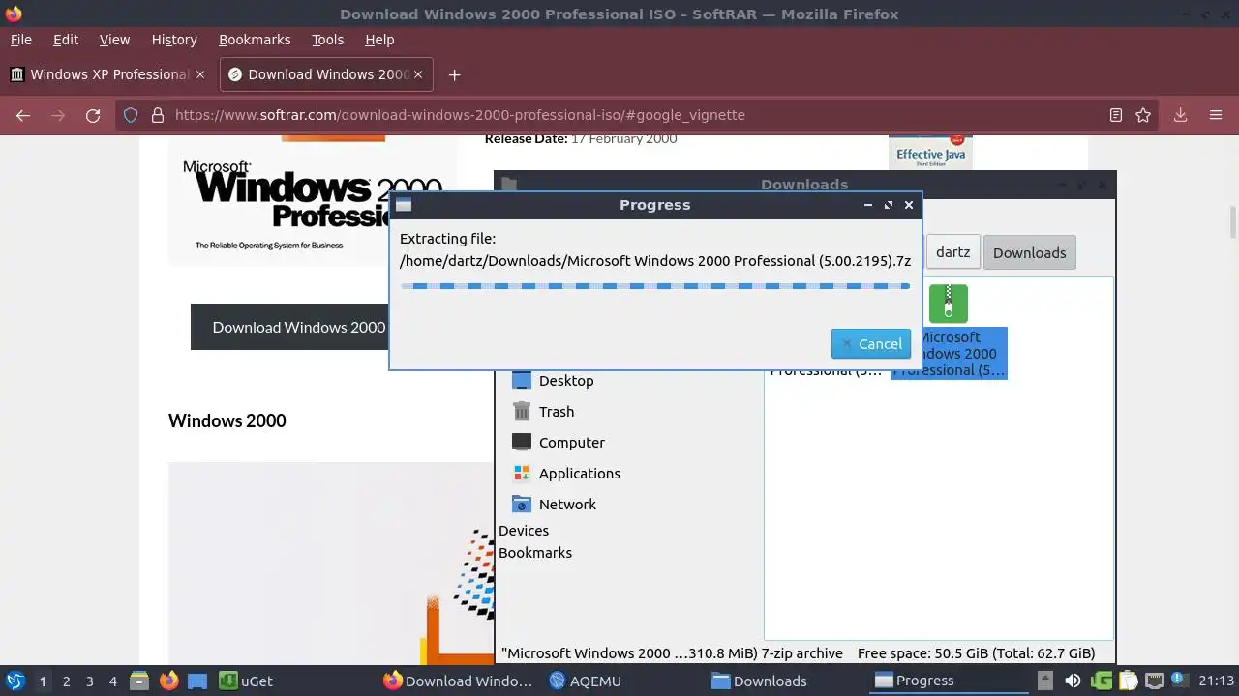This screenshot has width=1239, height=696.
Task: Click the show desktop panel icon
Action: coord(197,681)
